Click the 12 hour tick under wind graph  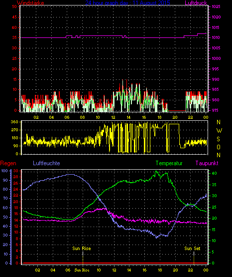(113, 117)
